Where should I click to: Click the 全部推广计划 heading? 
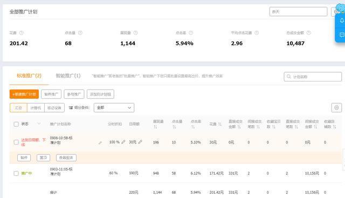coord(23,12)
